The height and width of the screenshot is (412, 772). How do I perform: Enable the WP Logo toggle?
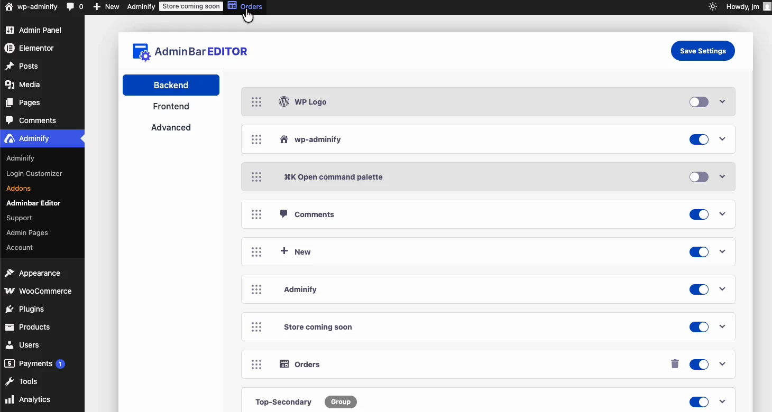700,102
